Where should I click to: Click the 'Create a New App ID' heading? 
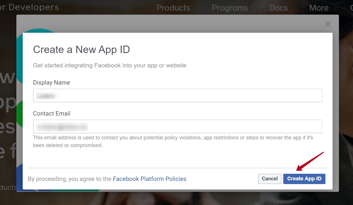coord(82,50)
